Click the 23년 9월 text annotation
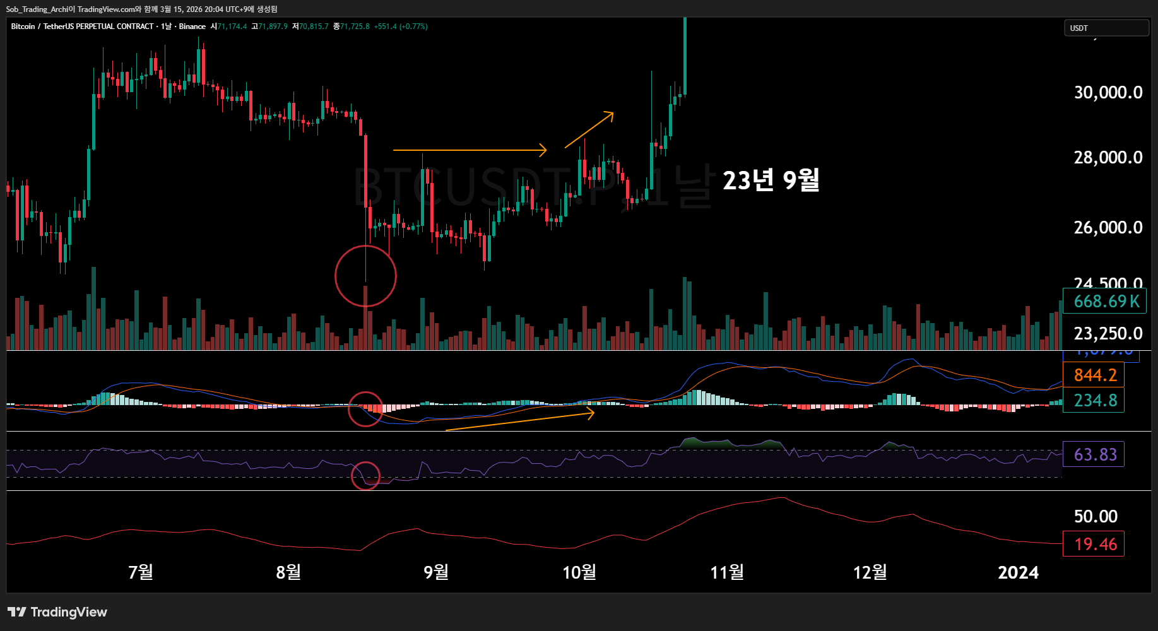The image size is (1158, 631). click(x=771, y=180)
